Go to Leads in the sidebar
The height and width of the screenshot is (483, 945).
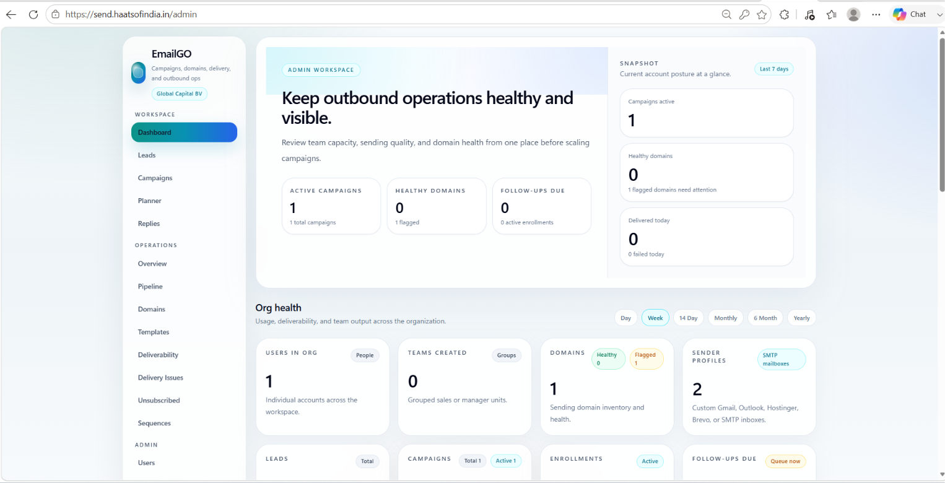point(184,155)
